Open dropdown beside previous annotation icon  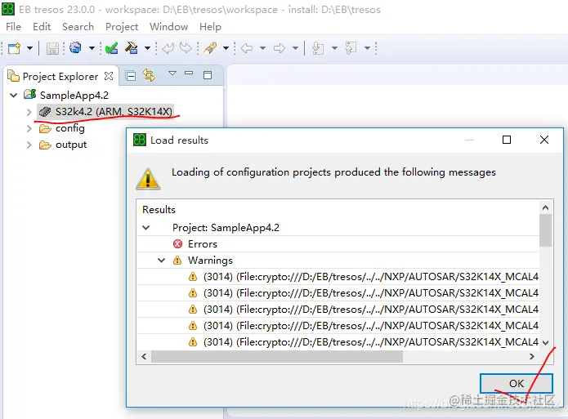(x=367, y=48)
